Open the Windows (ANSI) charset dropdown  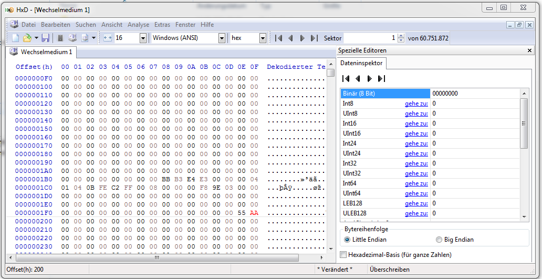pos(222,38)
